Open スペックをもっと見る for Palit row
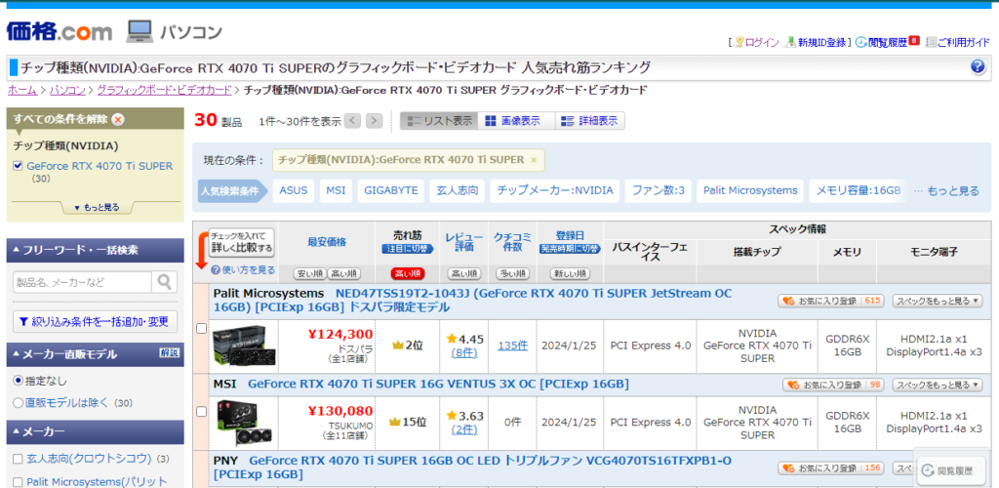This screenshot has height=488, width=999. tap(938, 301)
